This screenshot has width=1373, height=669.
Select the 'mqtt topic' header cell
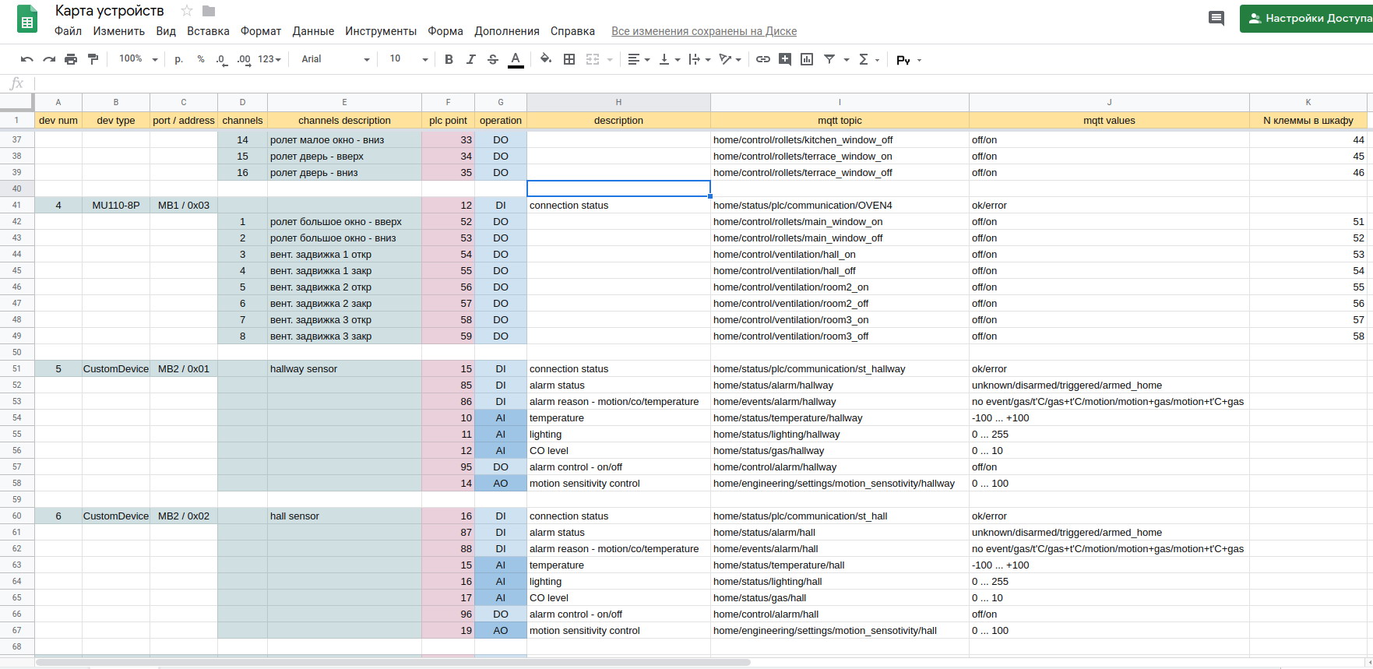[x=840, y=121]
